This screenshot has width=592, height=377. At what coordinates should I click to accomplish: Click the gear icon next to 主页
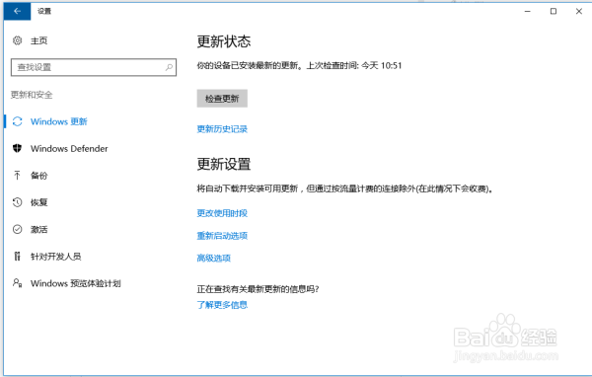[18, 40]
